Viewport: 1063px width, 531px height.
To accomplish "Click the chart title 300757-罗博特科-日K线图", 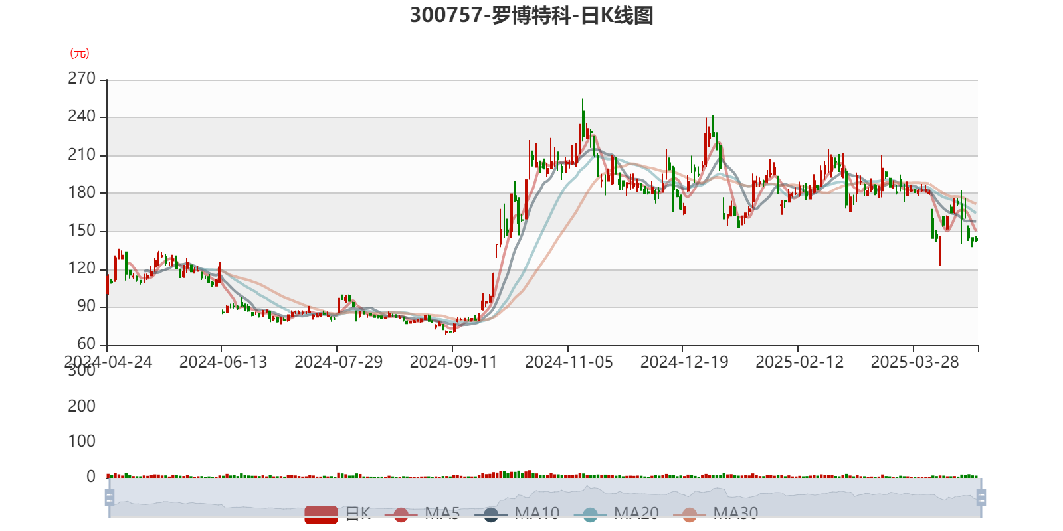I will click(x=531, y=15).
